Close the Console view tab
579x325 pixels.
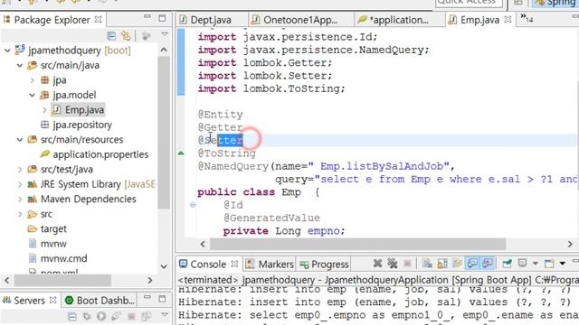click(234, 264)
